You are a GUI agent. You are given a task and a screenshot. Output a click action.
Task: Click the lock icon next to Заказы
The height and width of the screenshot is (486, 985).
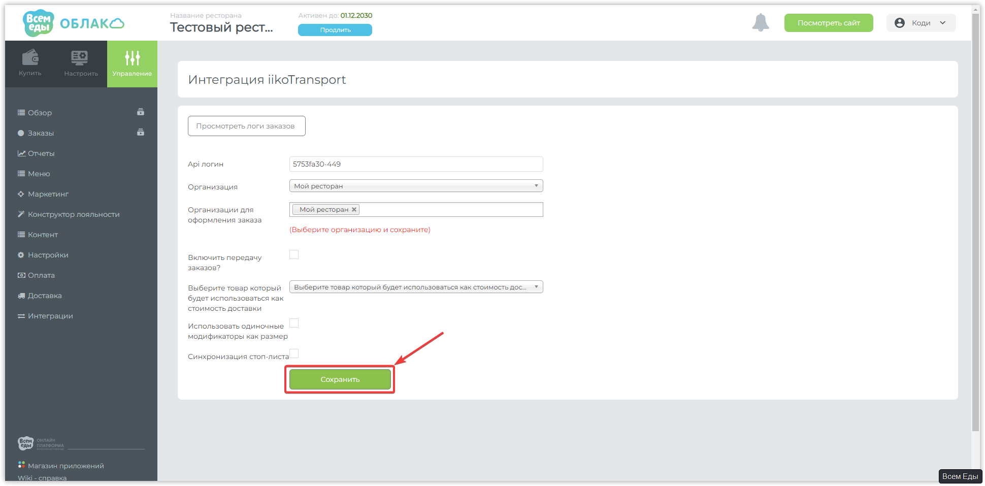point(141,132)
